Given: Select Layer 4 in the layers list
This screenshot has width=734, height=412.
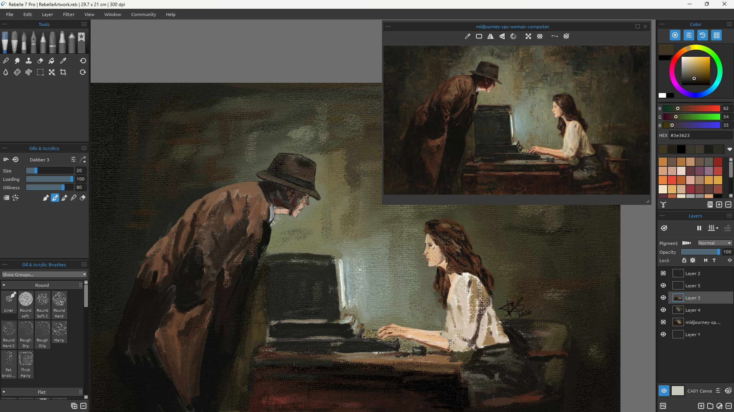Looking at the screenshot, I should 700,310.
